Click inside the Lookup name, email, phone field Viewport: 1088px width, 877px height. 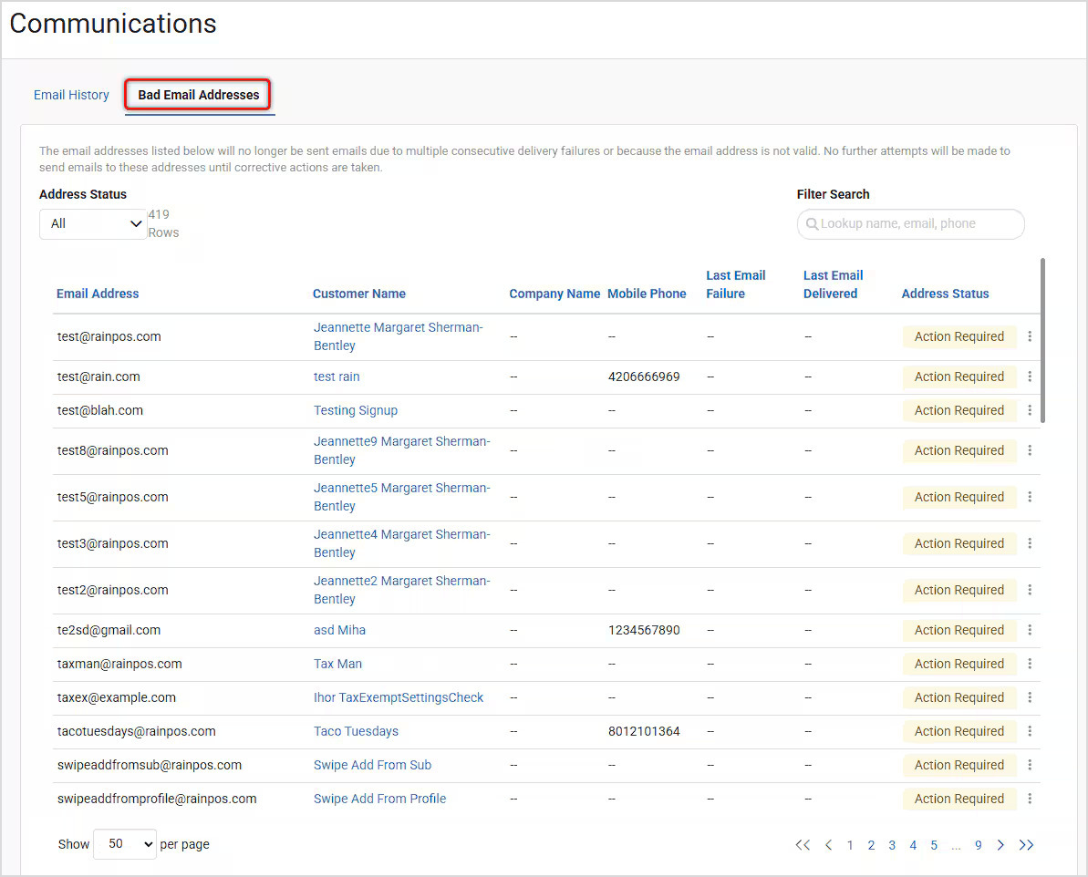(x=910, y=224)
